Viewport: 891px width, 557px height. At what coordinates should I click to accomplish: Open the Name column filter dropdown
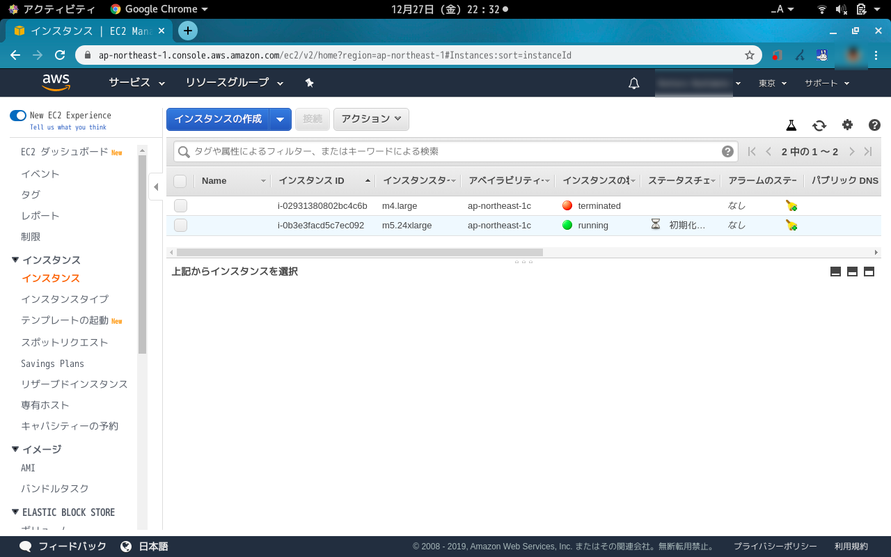[263, 181]
